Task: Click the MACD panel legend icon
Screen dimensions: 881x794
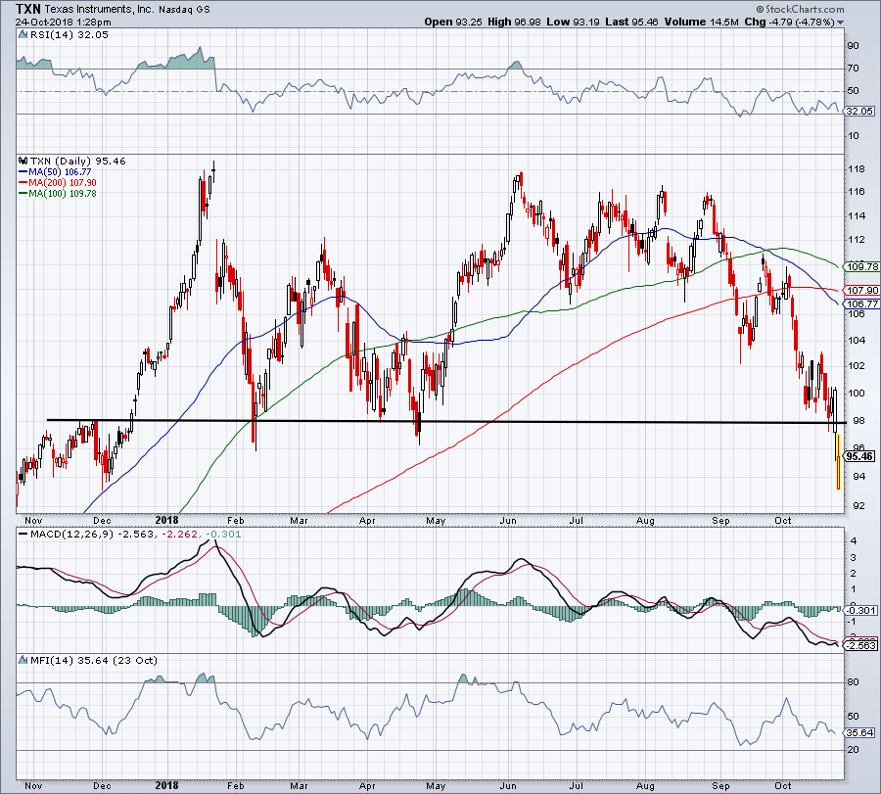Action: [23, 534]
